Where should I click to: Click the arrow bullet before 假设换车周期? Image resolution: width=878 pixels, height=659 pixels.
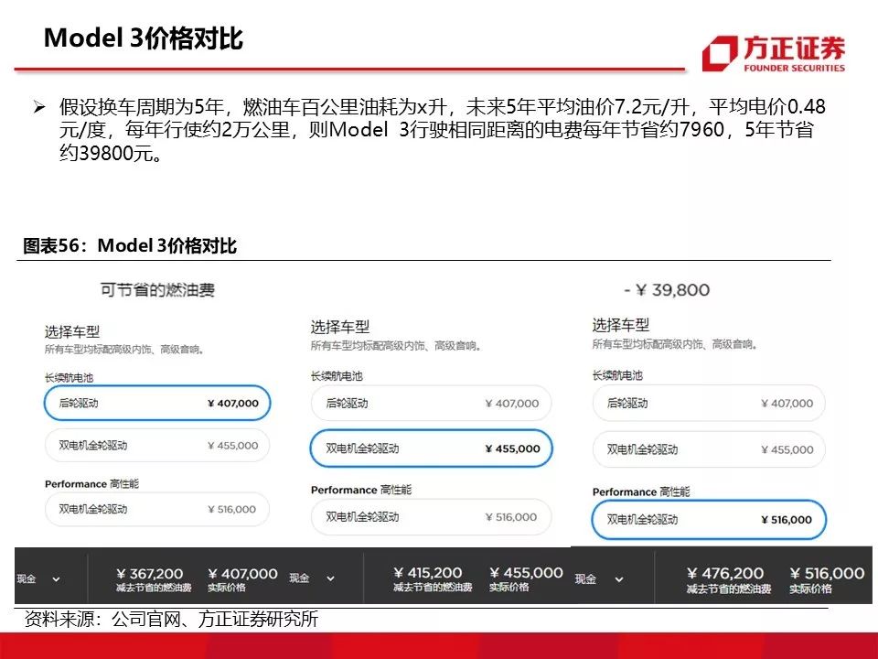[x=38, y=106]
